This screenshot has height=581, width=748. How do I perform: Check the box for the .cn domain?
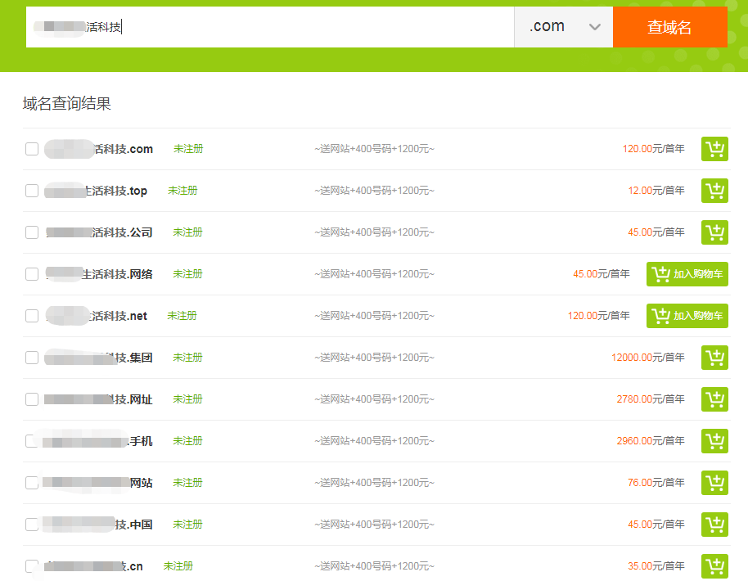(32, 566)
